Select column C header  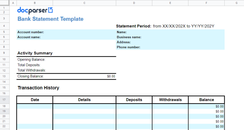click(84, 3)
